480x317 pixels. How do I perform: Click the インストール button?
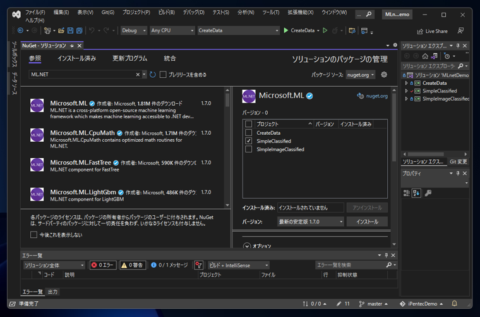point(367,221)
